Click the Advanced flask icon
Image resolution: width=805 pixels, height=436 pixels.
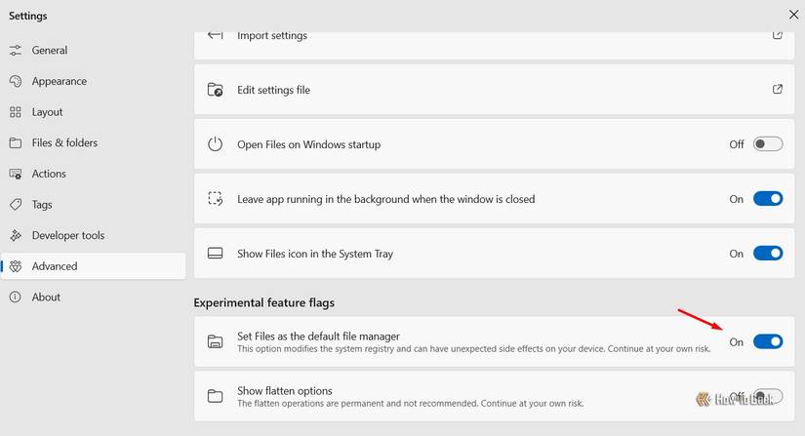16,265
